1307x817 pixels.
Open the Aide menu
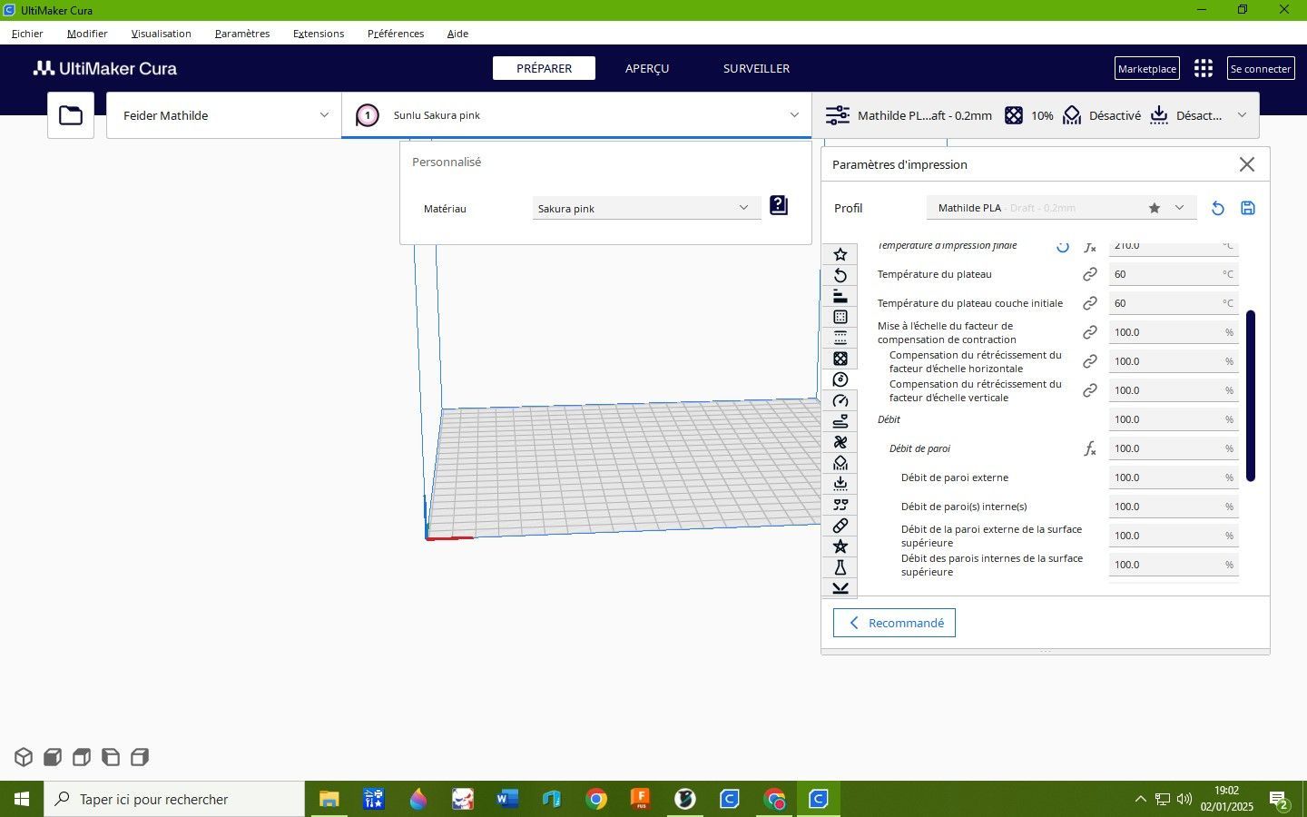point(457,34)
